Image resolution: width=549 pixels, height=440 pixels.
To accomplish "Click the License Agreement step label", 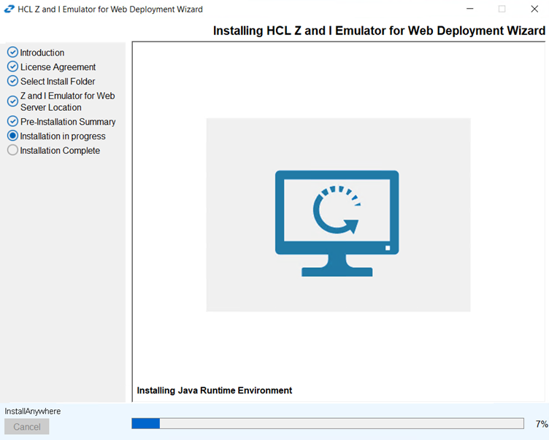I will coord(58,67).
